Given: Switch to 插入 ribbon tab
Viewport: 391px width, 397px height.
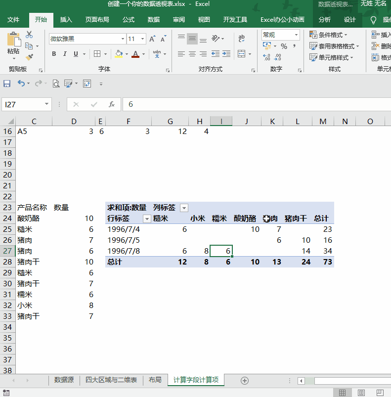Looking at the screenshot, I should (66, 20).
